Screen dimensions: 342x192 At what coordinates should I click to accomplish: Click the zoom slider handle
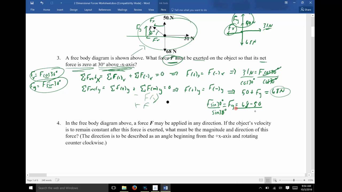coord(294,180)
